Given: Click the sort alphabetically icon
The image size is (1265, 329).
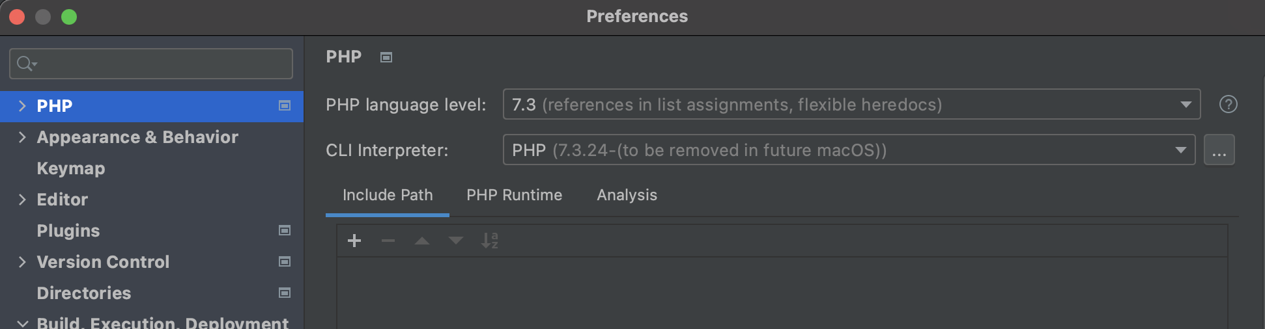Looking at the screenshot, I should click(x=490, y=241).
